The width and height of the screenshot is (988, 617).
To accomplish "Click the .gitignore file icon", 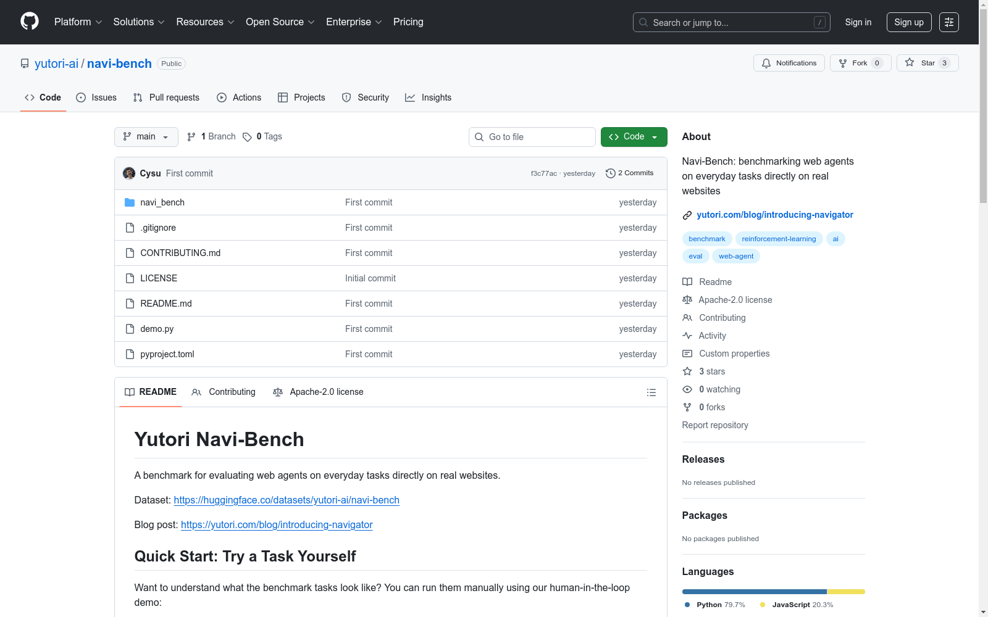I will [130, 228].
